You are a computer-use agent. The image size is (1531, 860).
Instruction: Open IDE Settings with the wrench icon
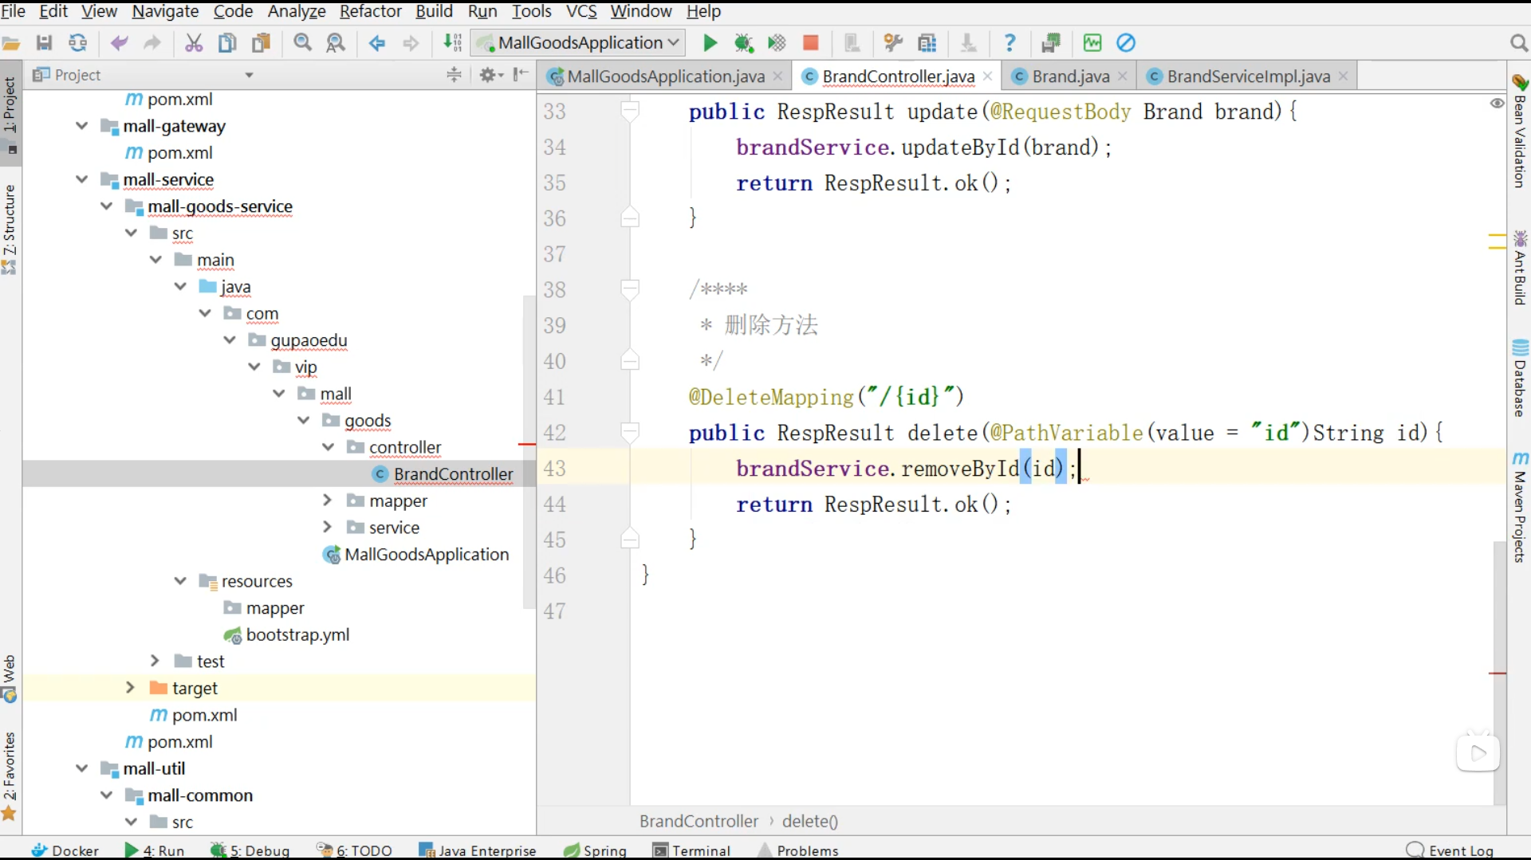[x=894, y=42]
